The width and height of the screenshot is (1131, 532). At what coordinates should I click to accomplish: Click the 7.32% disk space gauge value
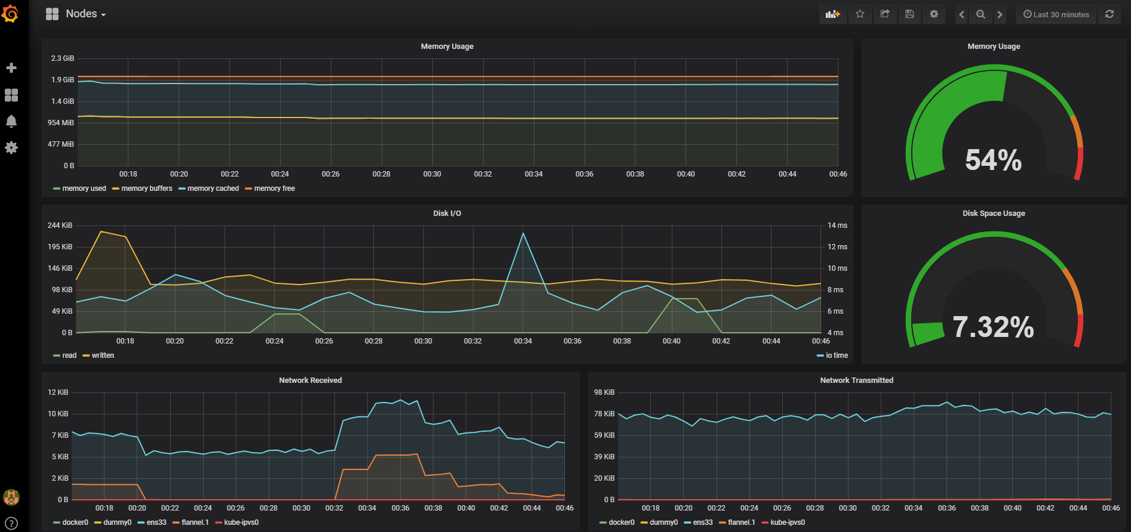994,327
